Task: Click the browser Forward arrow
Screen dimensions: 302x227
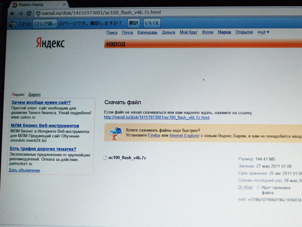Action: 21,13
